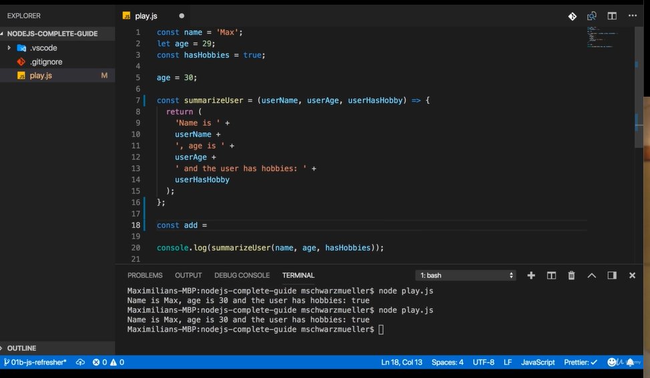650x378 pixels.
Task: Click the return keyword on line 8
Action: (180, 112)
